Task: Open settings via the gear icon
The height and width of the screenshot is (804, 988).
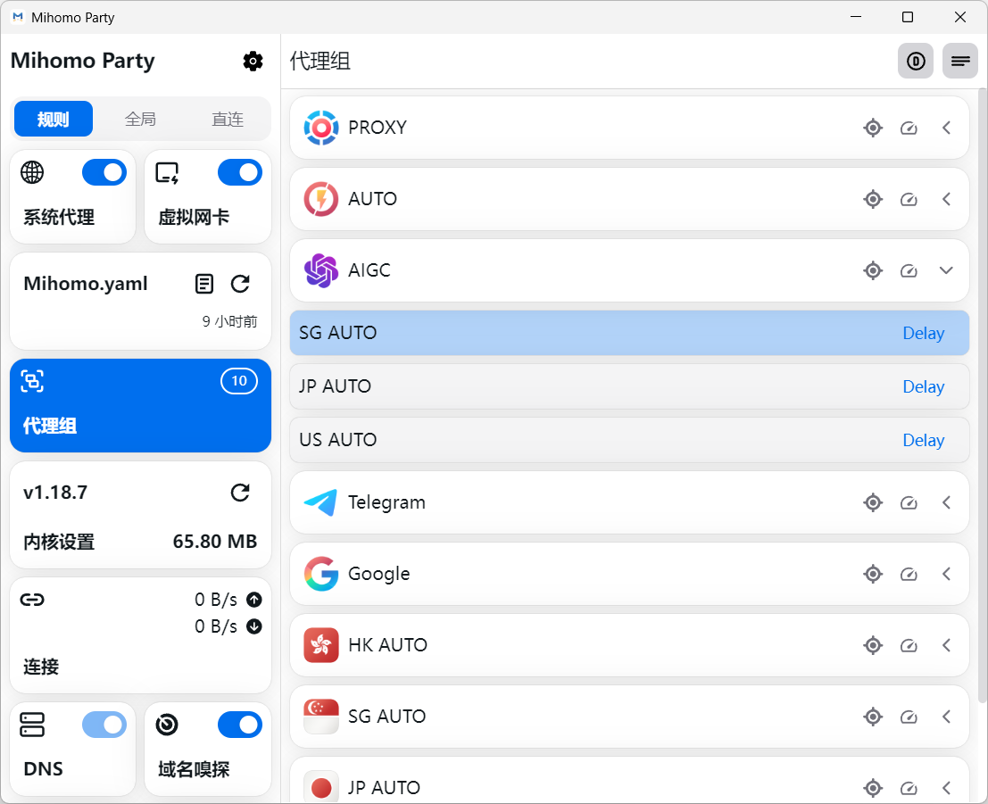Action: pos(253,61)
